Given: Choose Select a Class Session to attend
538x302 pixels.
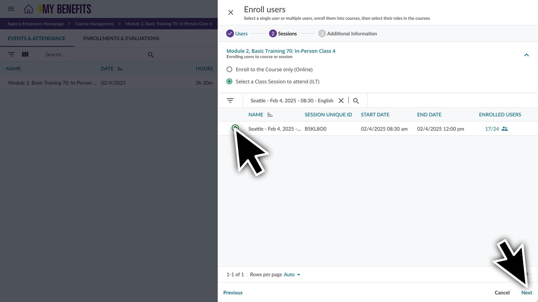Looking at the screenshot, I should coord(229,82).
